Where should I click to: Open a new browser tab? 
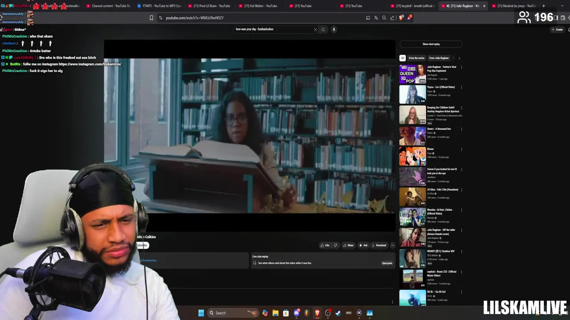tap(544, 6)
